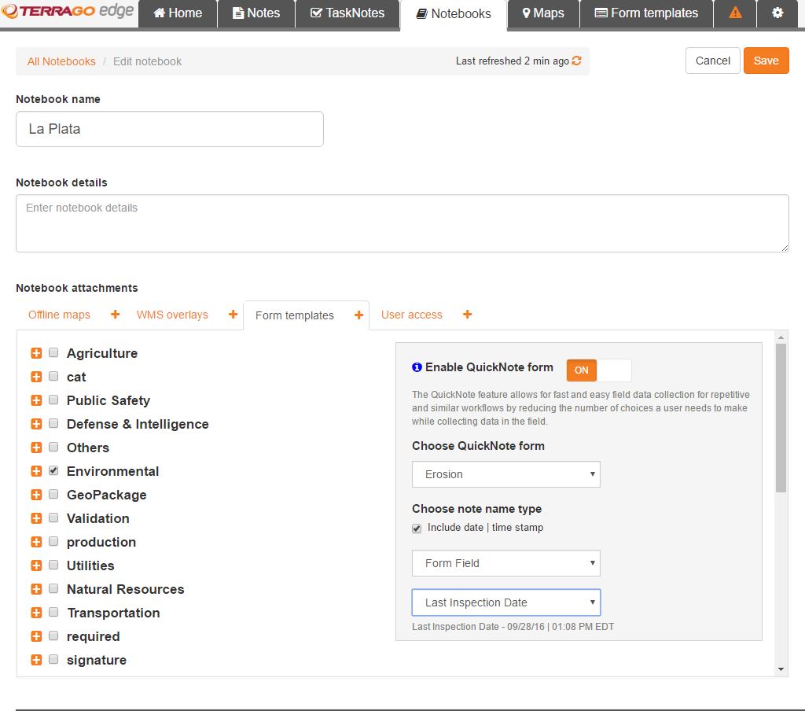Image resolution: width=805 pixels, height=711 pixels.
Task: Add offline map with plus icon
Action: (x=115, y=315)
